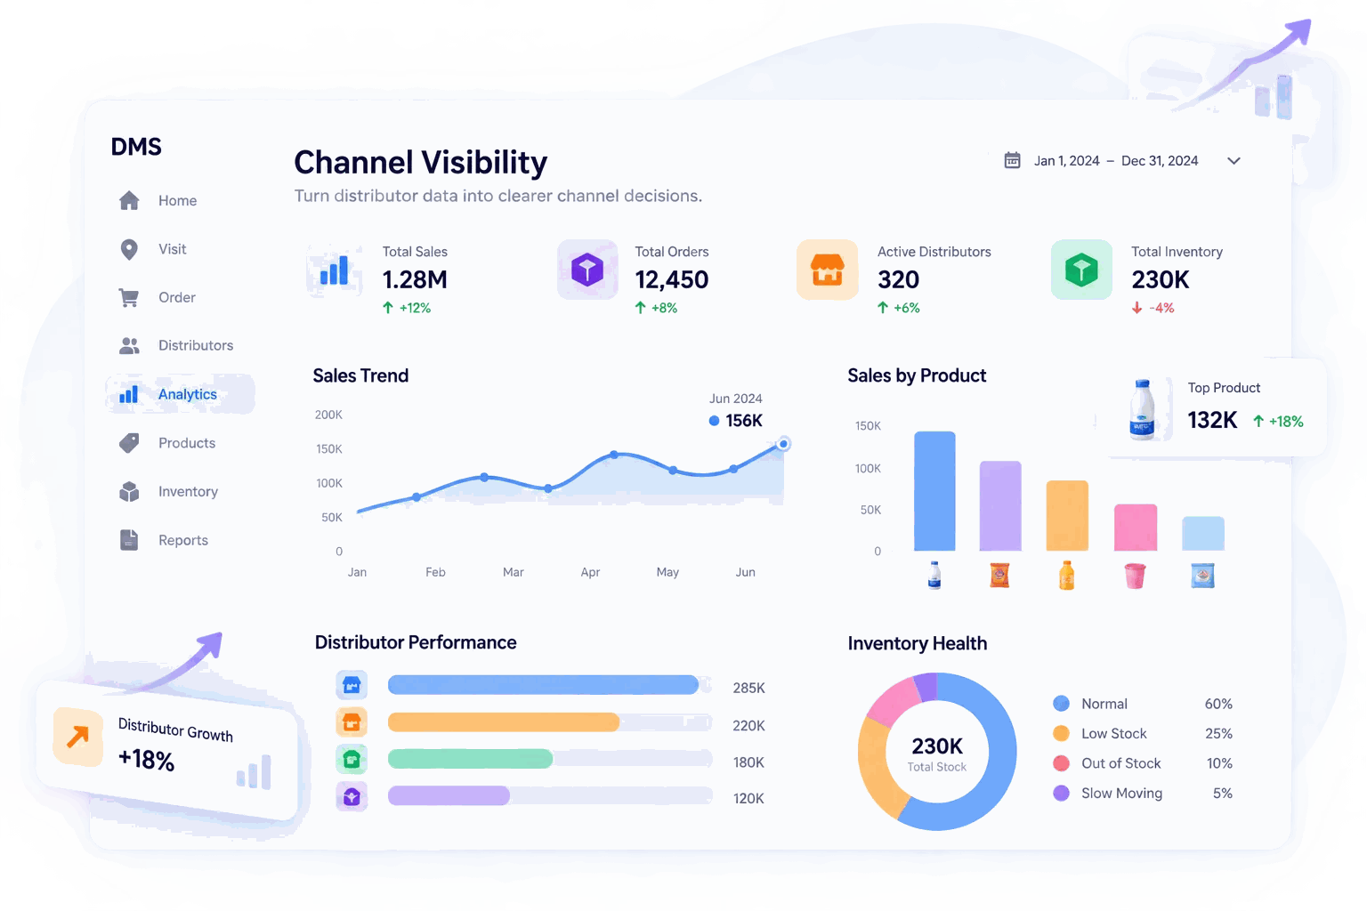This screenshot has width=1367, height=911.
Task: Click the orange Active Distributors store icon
Action: tap(828, 269)
